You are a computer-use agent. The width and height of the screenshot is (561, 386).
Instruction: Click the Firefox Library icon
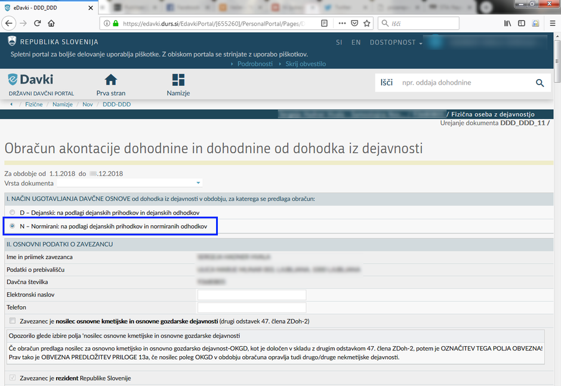point(507,23)
